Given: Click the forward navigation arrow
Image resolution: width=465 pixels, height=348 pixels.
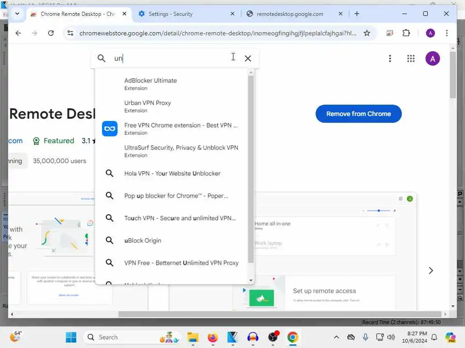Looking at the screenshot, I should coord(35,33).
